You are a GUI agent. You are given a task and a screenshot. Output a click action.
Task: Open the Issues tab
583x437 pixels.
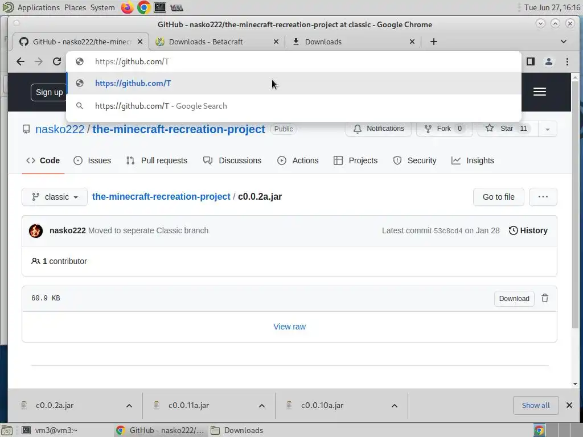92,160
